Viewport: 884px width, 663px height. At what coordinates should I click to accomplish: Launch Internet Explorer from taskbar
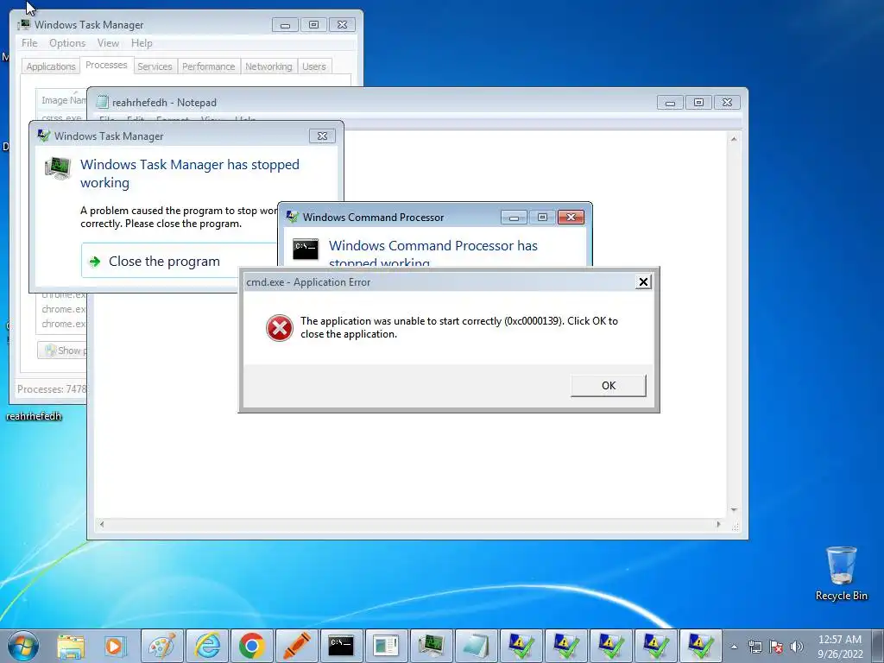[207, 646]
